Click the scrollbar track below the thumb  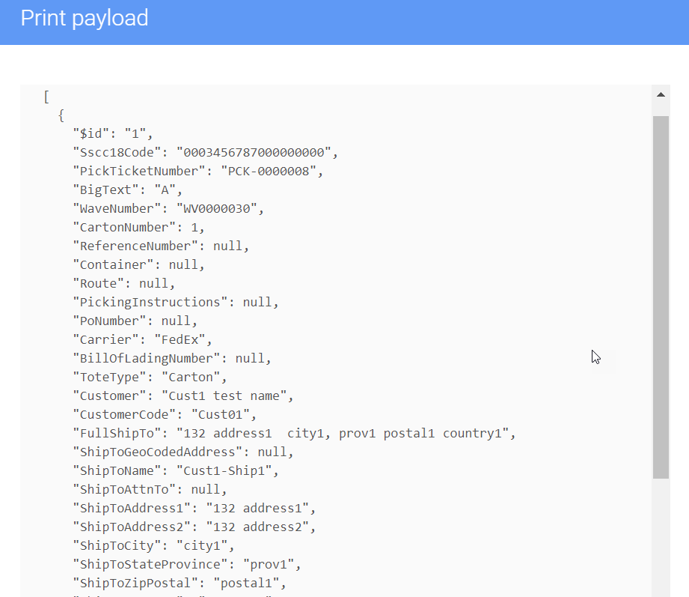point(661,536)
